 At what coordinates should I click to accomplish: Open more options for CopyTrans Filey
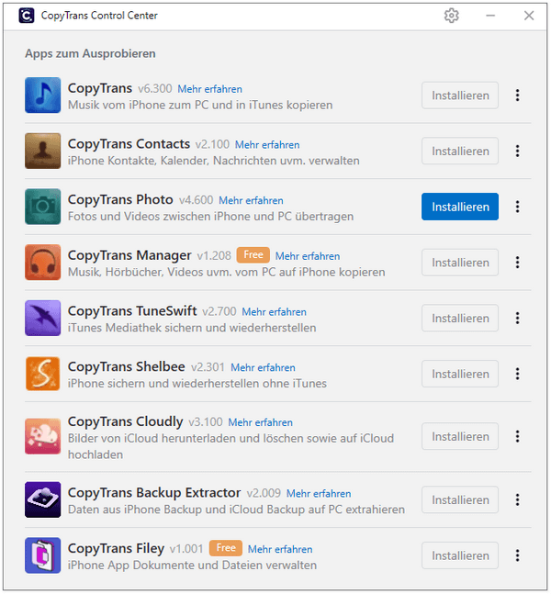(x=517, y=555)
